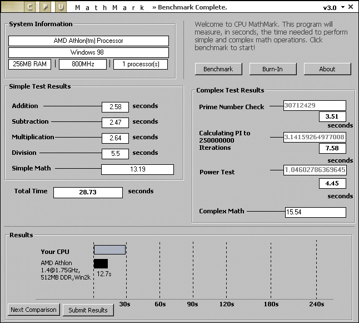Select the Addition time field
The height and width of the screenshot is (323, 359).
coord(115,107)
